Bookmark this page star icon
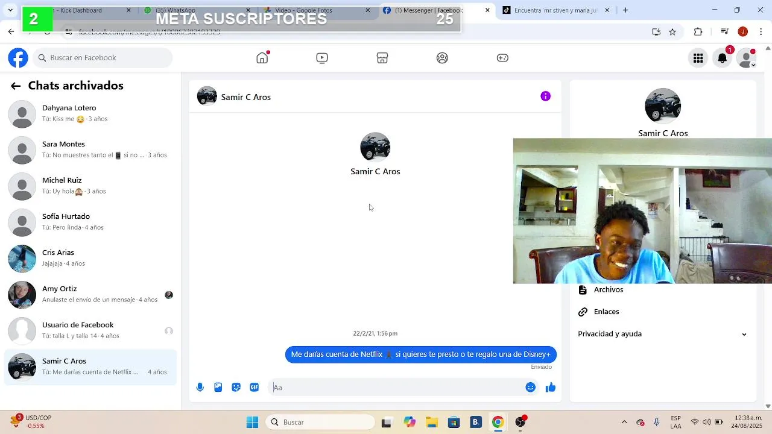This screenshot has height=434, width=772. (x=672, y=32)
